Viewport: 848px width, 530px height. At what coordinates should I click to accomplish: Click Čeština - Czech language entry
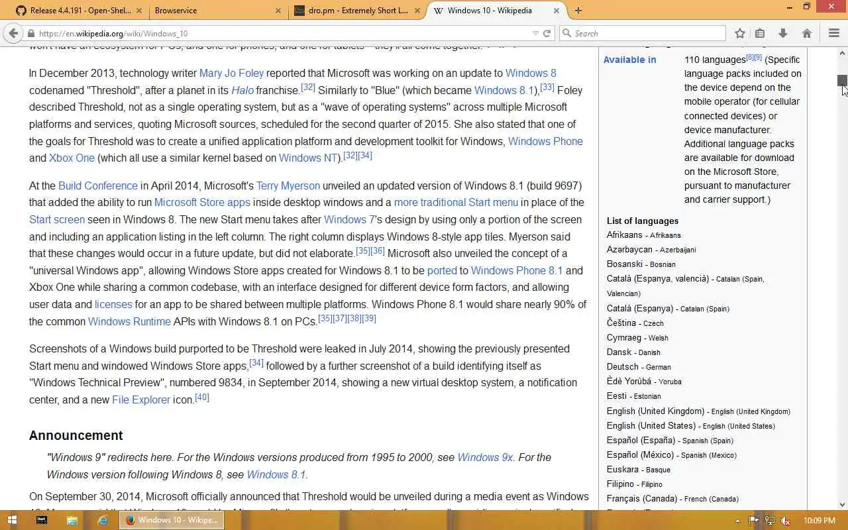point(635,323)
